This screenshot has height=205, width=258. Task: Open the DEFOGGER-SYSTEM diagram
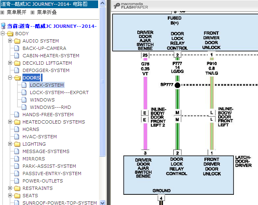tap(46, 70)
